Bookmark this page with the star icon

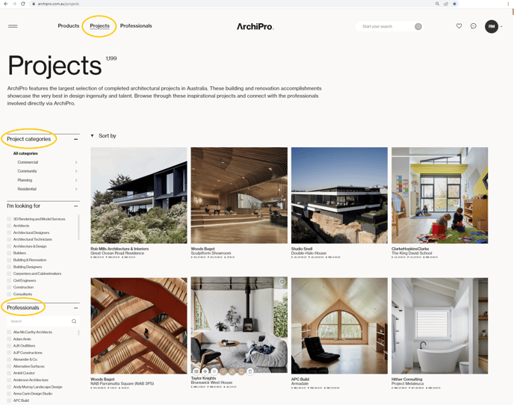(454, 4)
